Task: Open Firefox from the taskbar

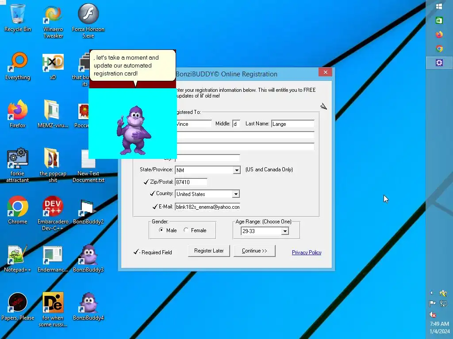Action: [439, 34]
